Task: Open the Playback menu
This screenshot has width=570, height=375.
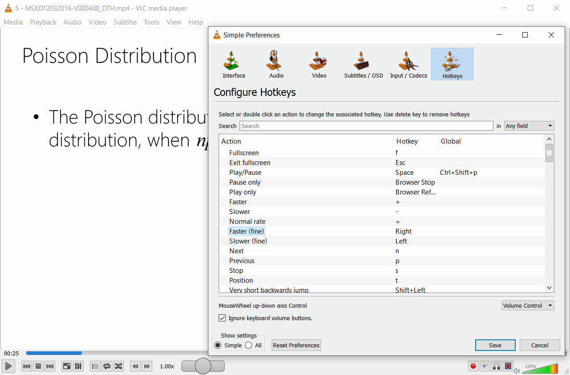Action: (43, 22)
